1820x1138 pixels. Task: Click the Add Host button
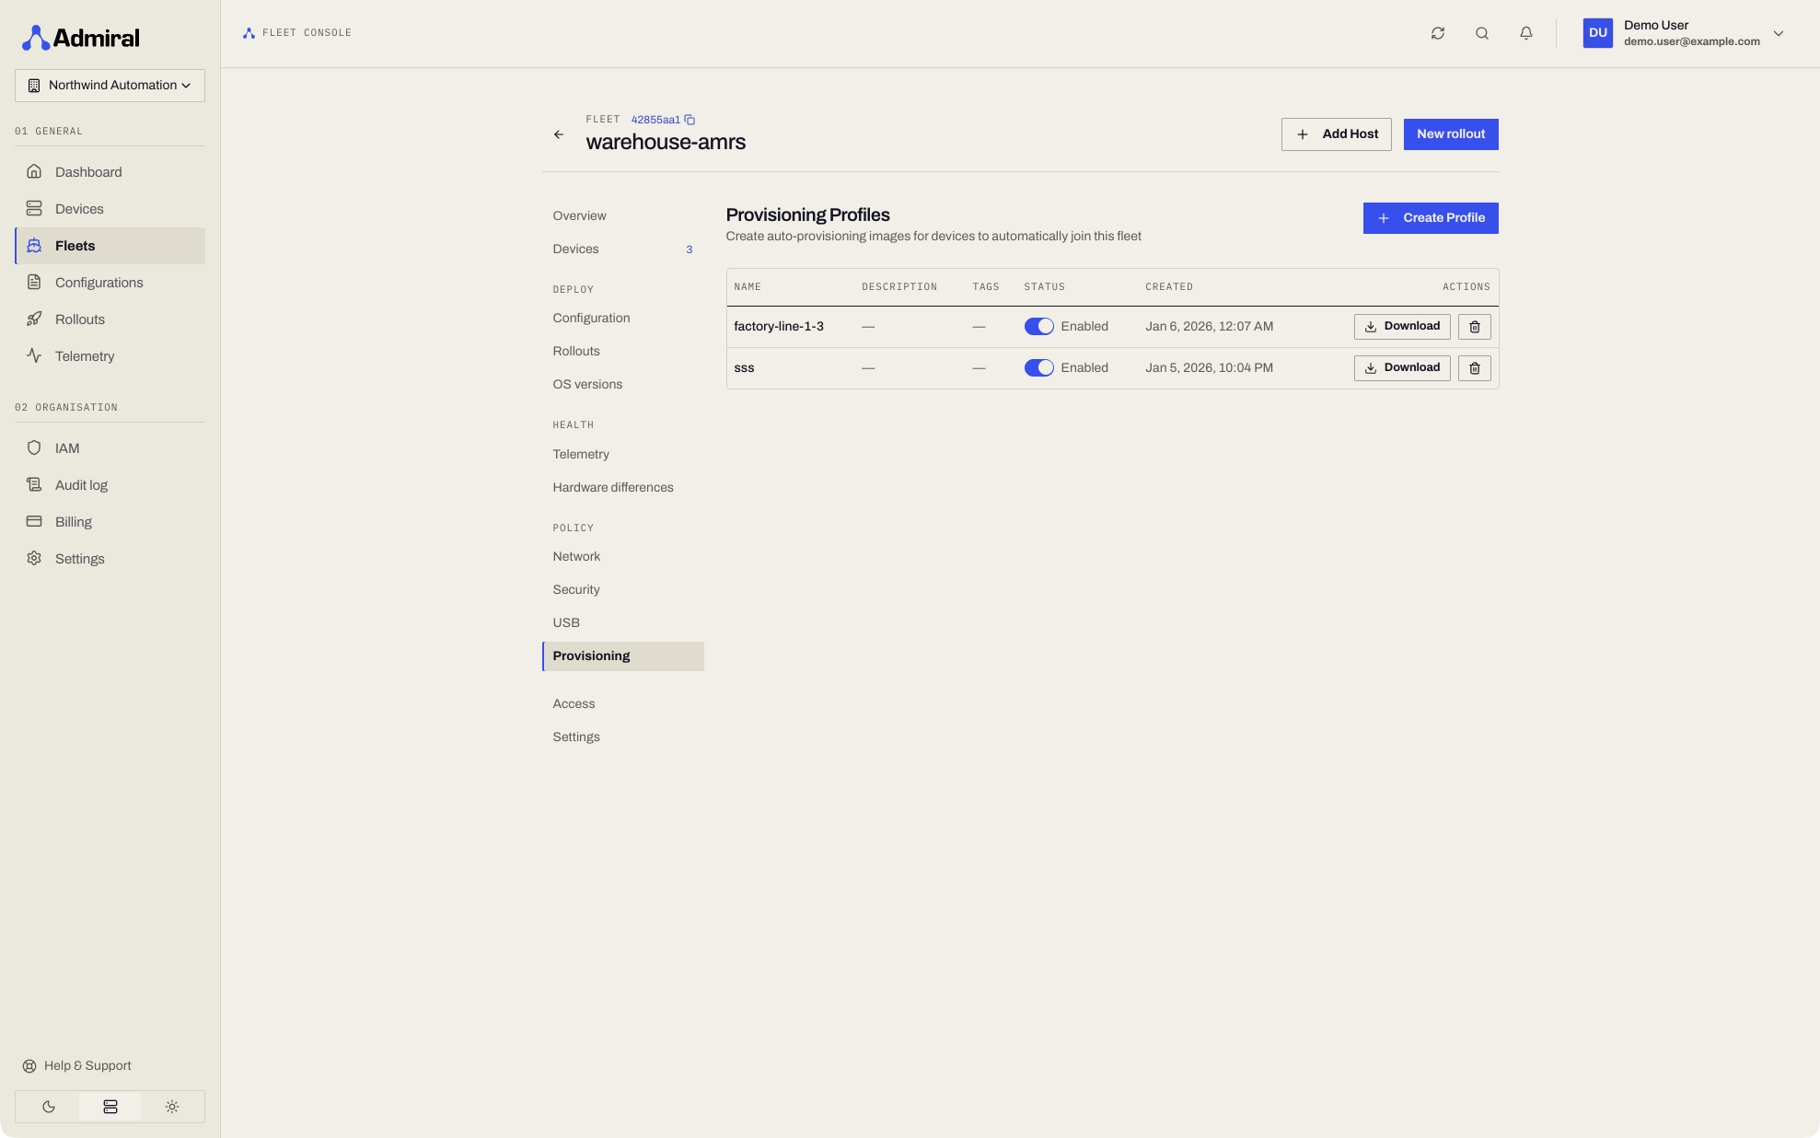coord(1336,134)
